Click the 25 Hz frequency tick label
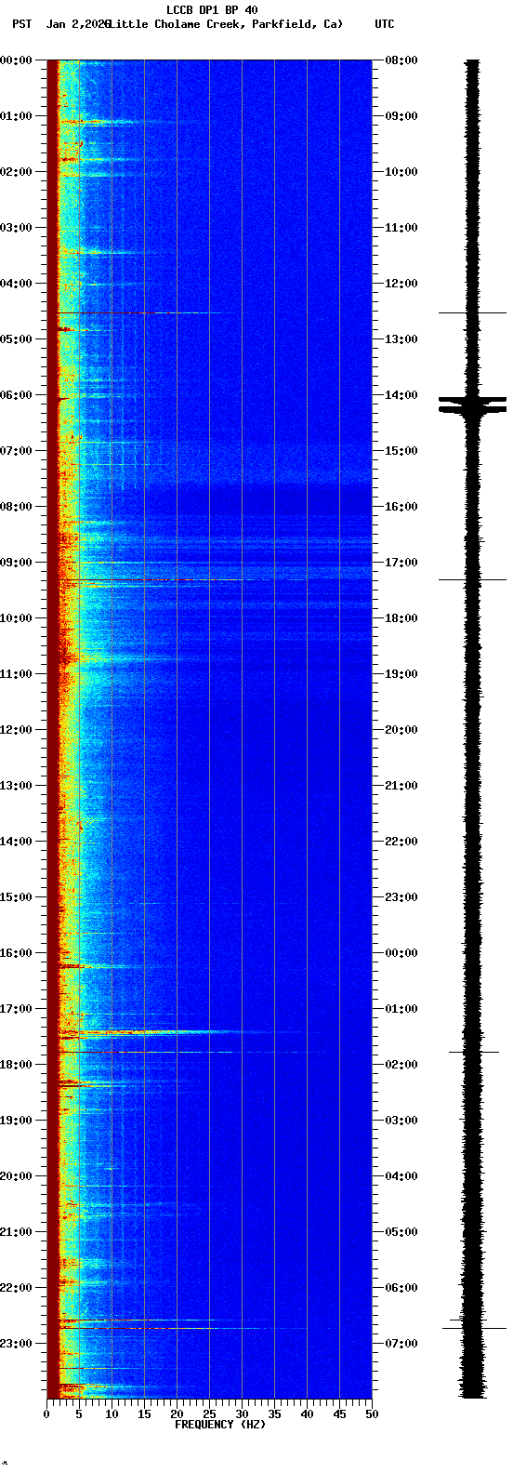Screen dimensions: 513x1473 click(x=209, y=1414)
